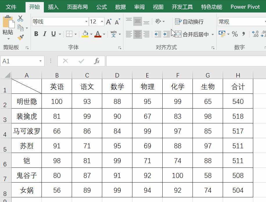This screenshot has width=266, height=202.
Task: Apply the percent number format
Action: click(x=235, y=34)
